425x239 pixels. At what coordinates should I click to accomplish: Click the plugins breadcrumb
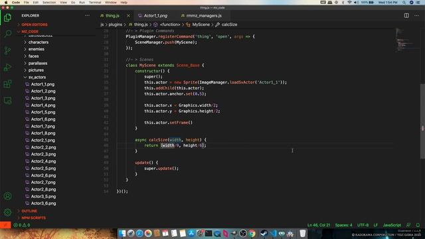115,25
